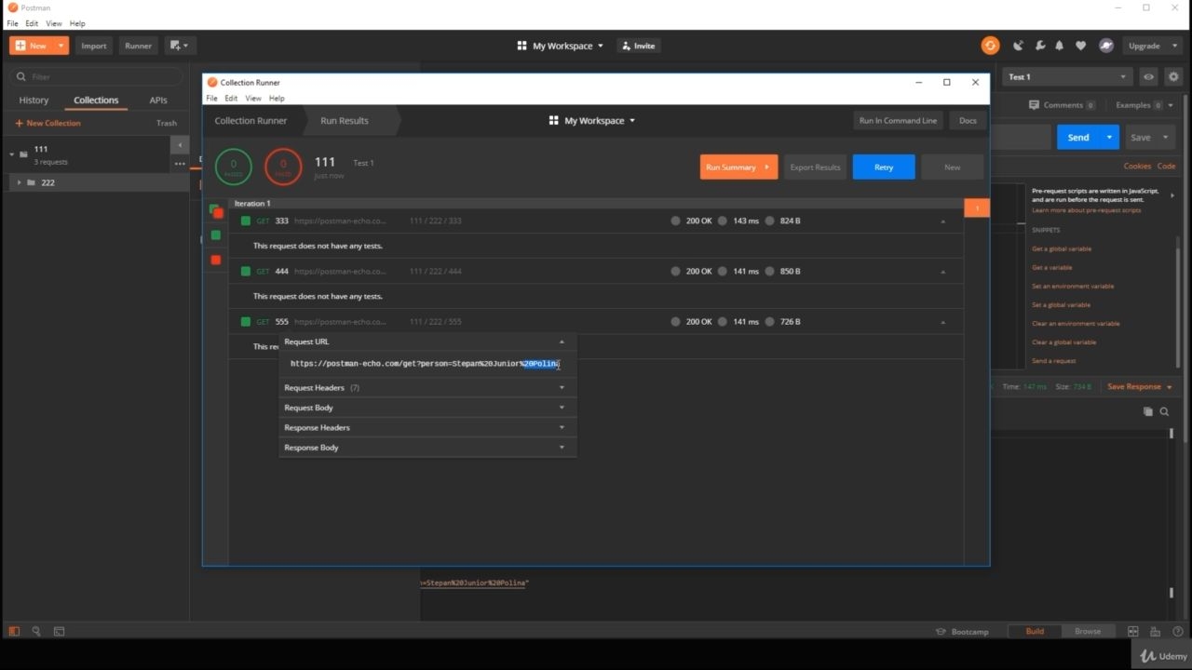Screen dimensions: 1192x670
Task: Go to the Collection Runner tab
Action: pyautogui.click(x=251, y=120)
